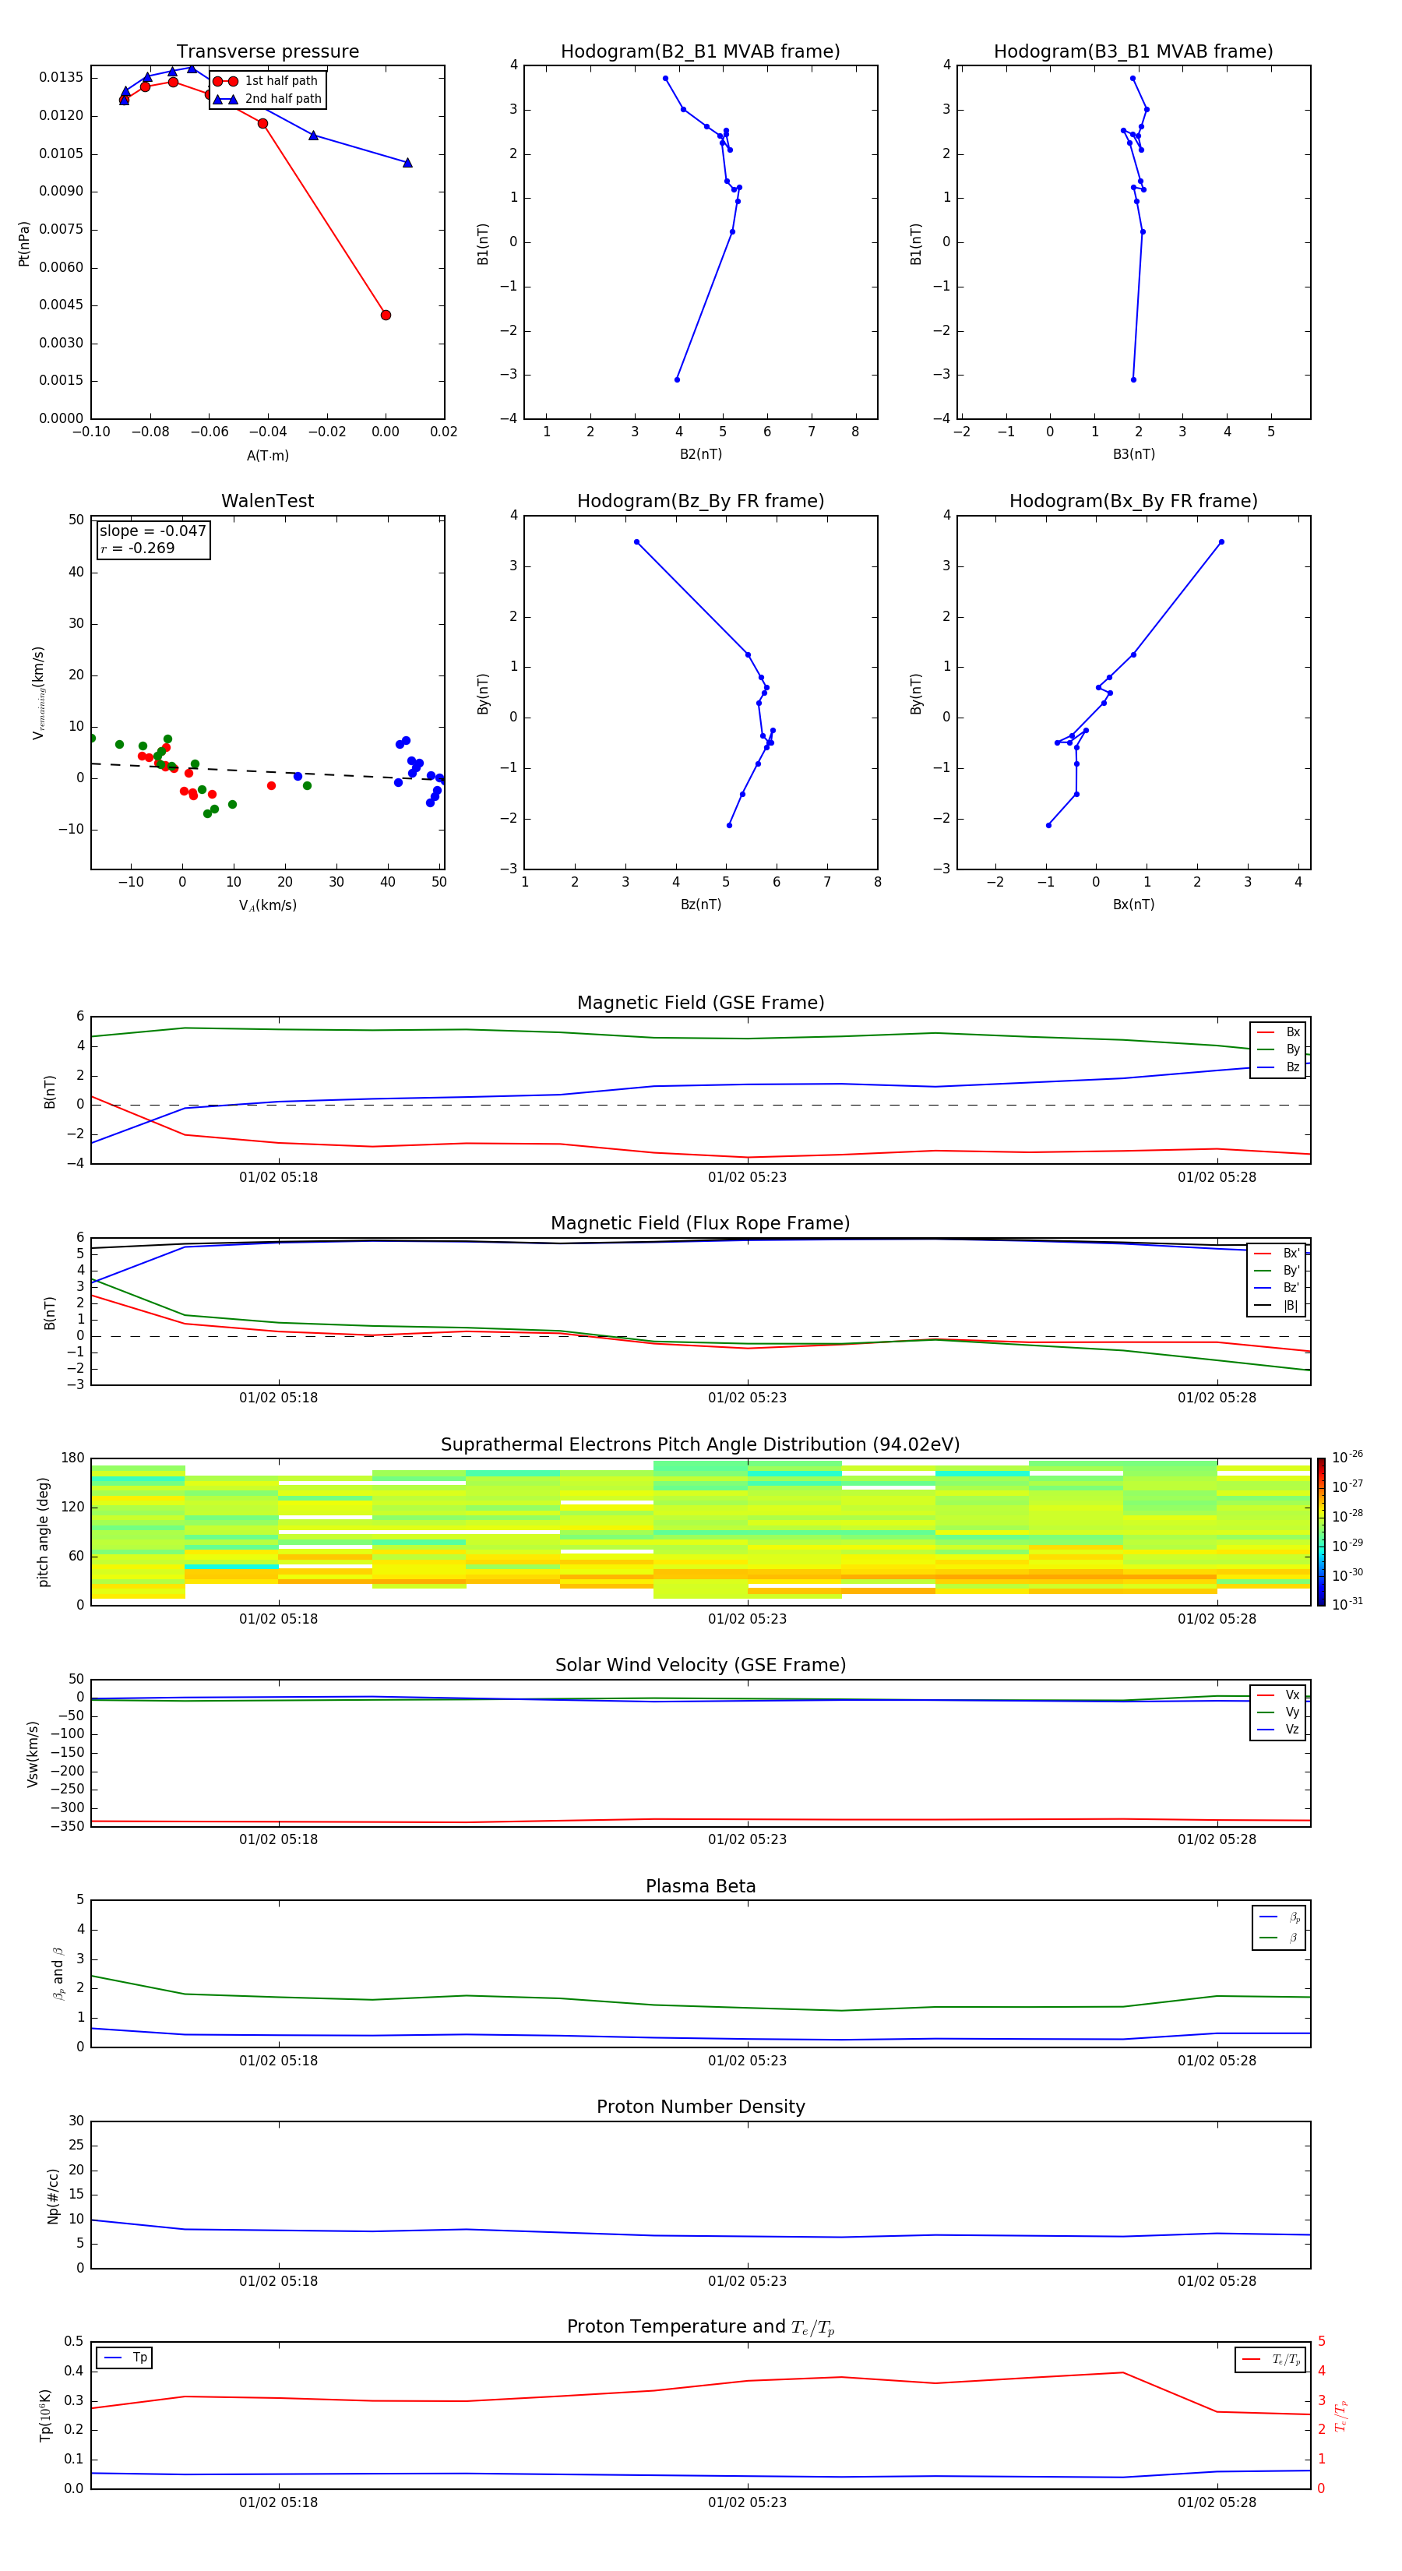Screen dimensions: 1402x2571
Task: Click the 'Bz(nT)' axis label under FR hodogram
Action: (x=700, y=905)
